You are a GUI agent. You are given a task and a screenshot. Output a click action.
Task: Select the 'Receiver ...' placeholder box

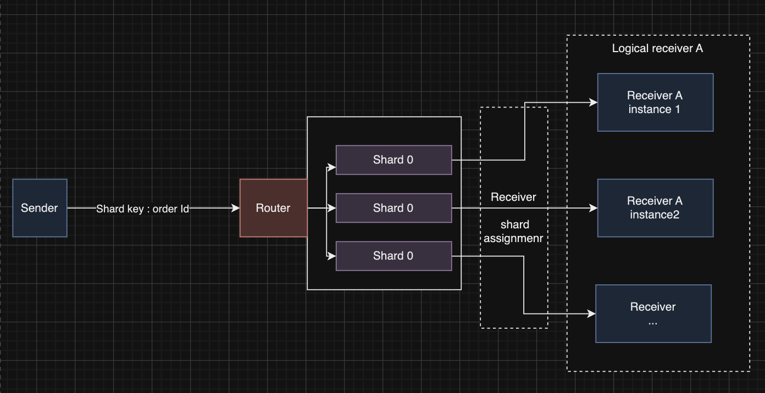(x=653, y=313)
